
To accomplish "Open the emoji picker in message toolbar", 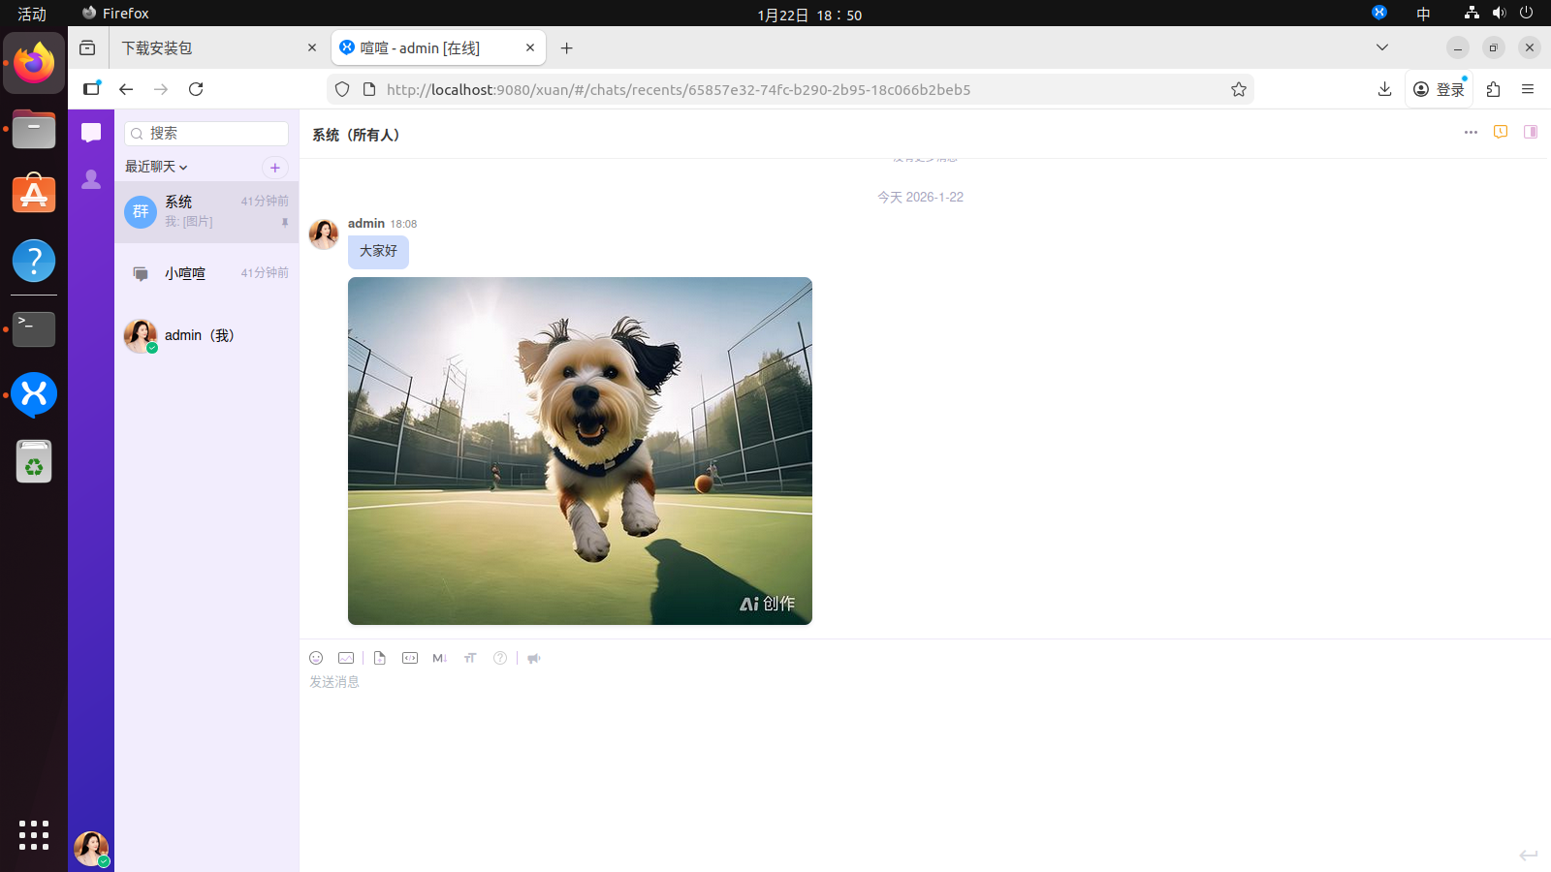I will [316, 658].
